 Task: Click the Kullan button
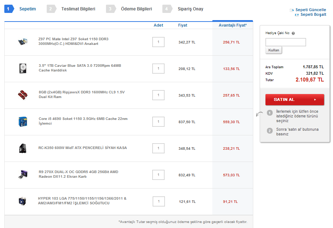273,50
